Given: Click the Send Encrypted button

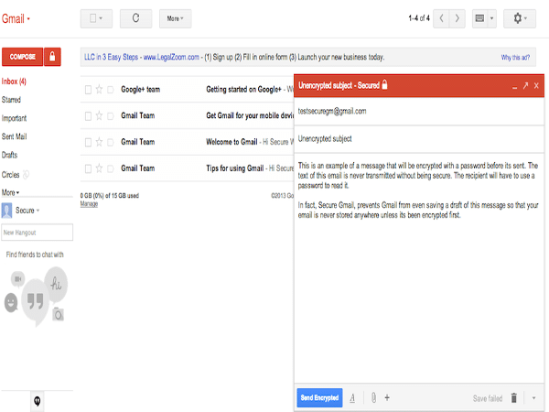Looking at the screenshot, I should pyautogui.click(x=319, y=397).
